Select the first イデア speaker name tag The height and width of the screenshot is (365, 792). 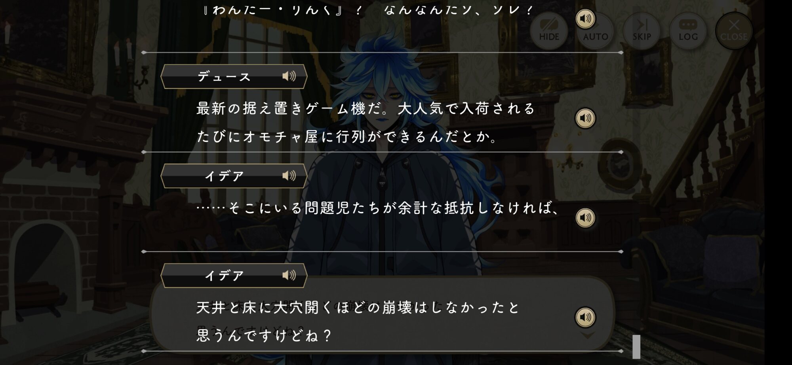coord(234,176)
